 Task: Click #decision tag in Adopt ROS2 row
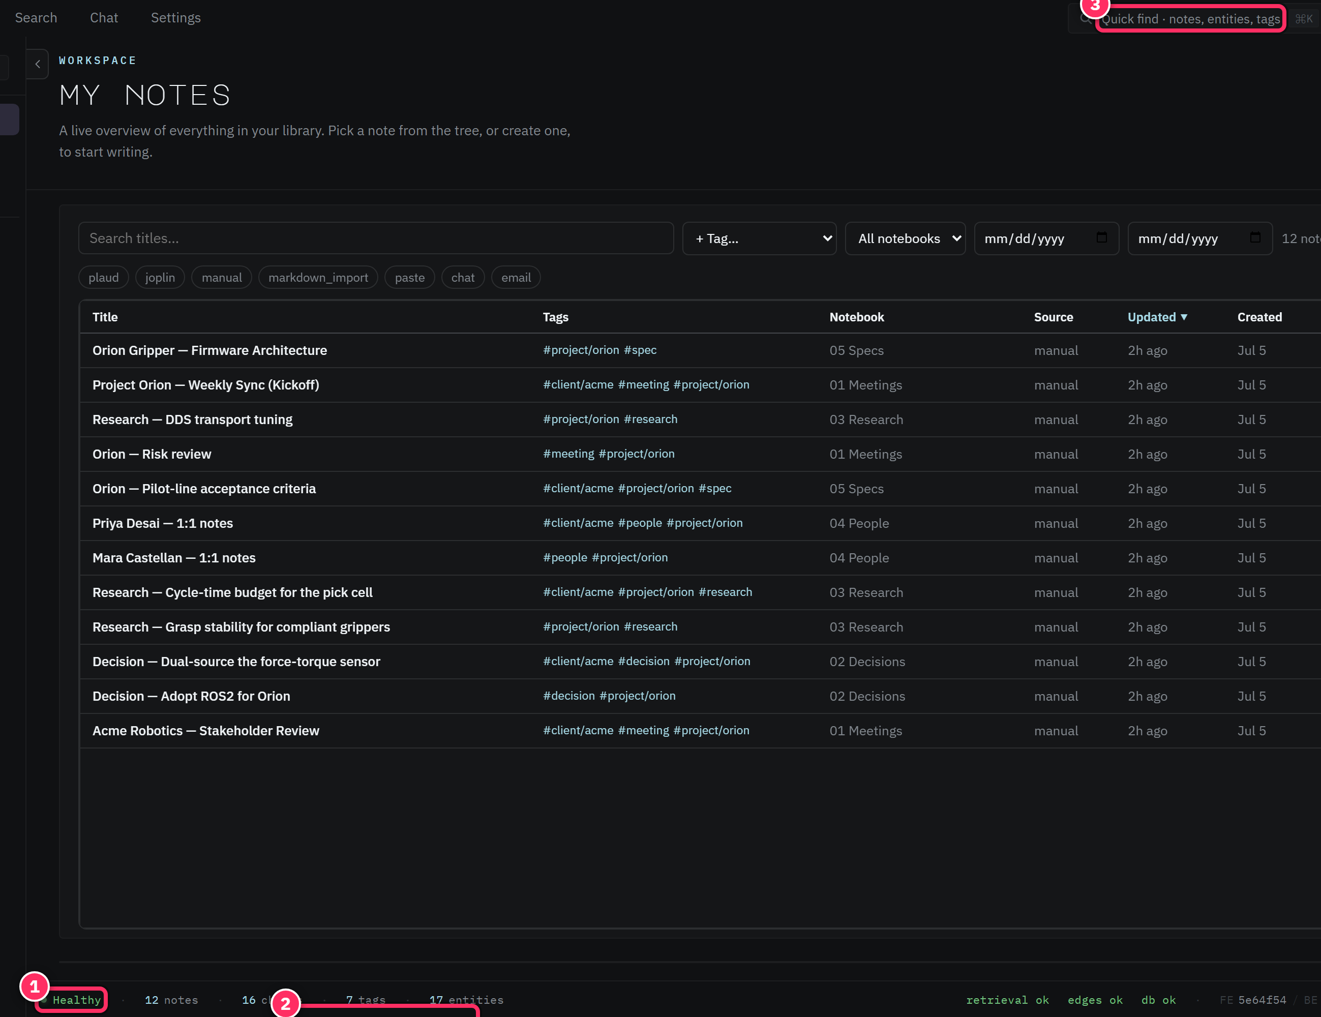tap(568, 695)
